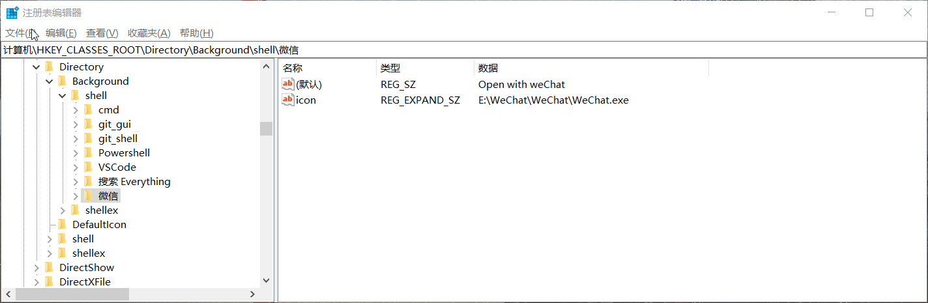Expand the 微信 key
Screen dimensions: 928x303
coord(76,195)
